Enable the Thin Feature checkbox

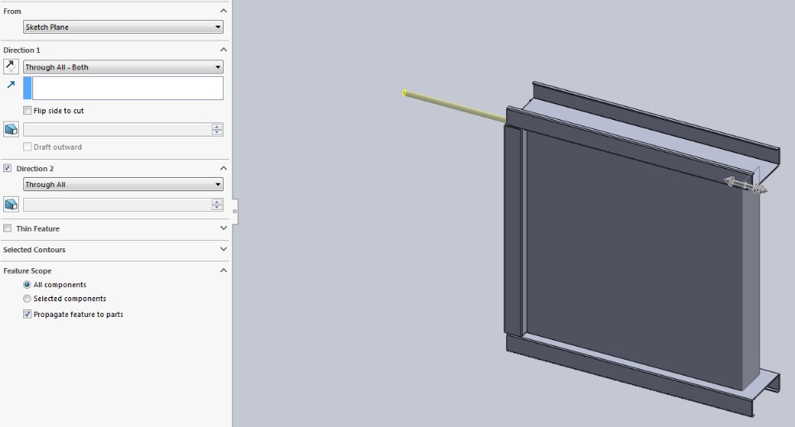(x=7, y=228)
